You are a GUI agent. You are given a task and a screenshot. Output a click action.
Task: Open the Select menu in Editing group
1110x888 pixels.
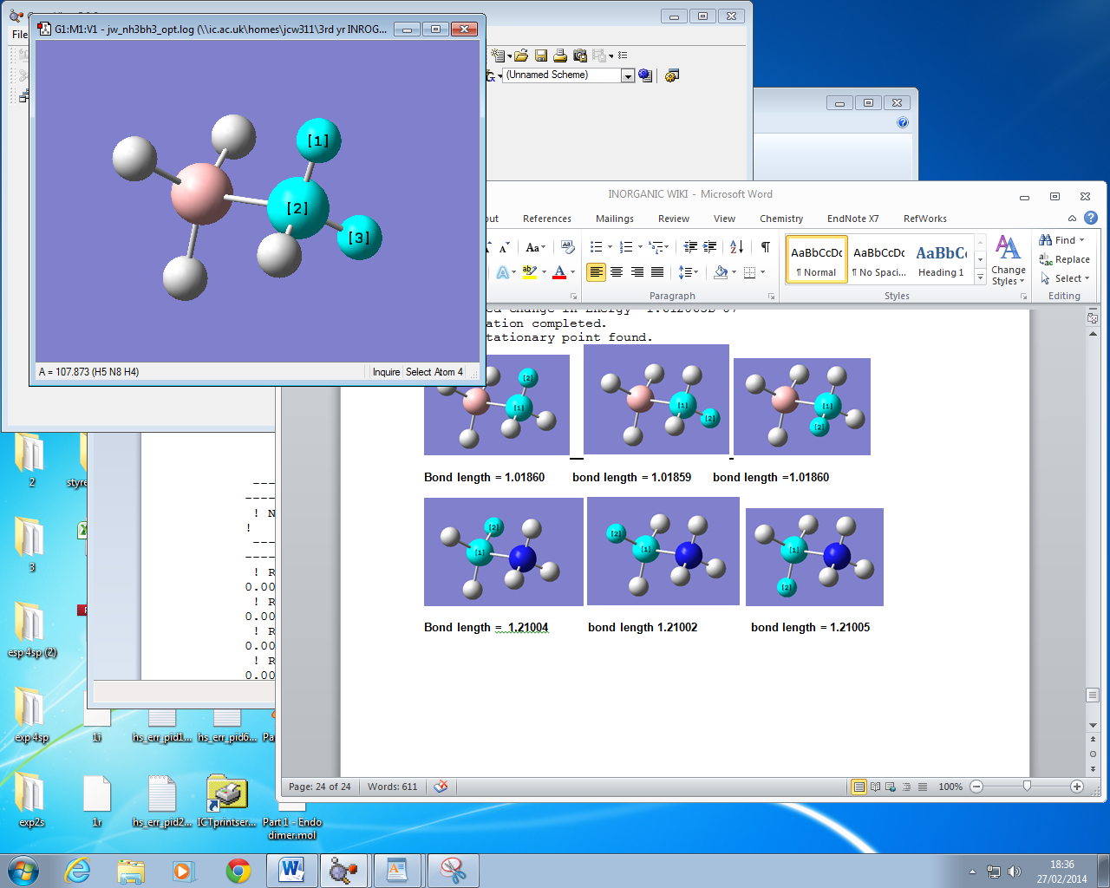(x=1065, y=278)
